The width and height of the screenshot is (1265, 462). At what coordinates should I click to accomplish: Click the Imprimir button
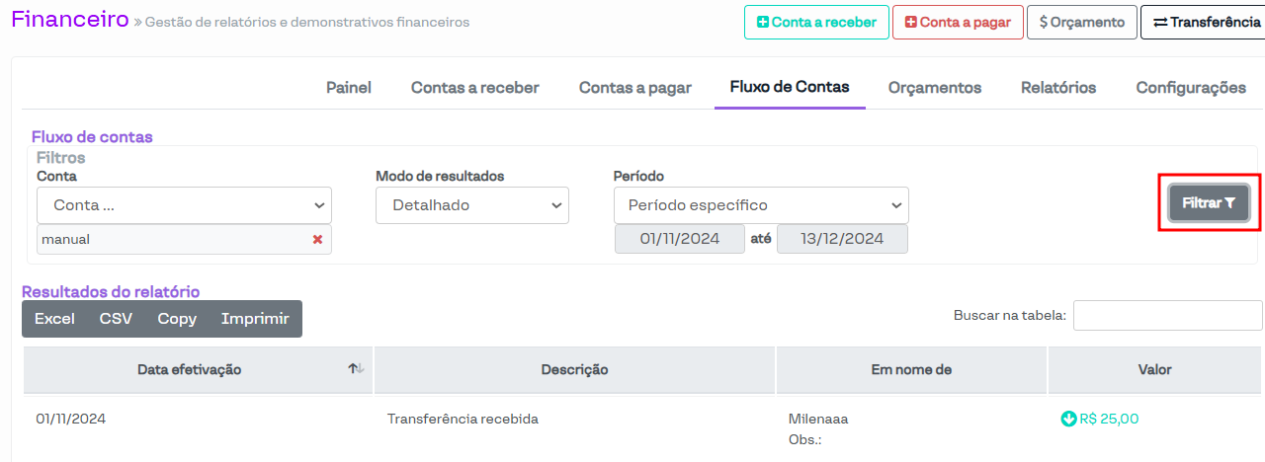tap(255, 319)
